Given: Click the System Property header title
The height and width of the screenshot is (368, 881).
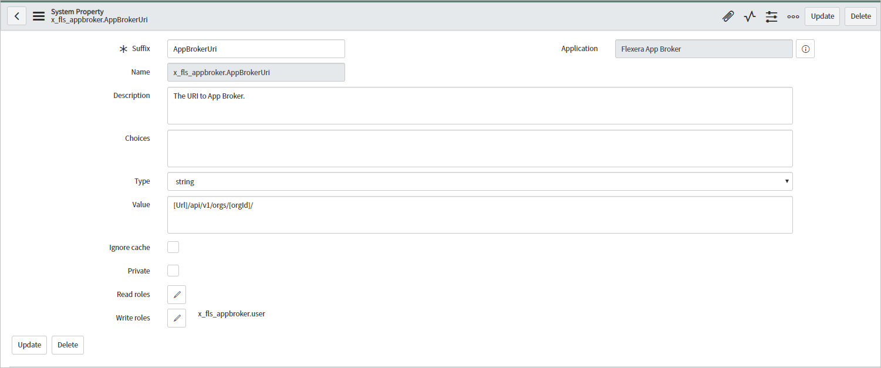Looking at the screenshot, I should click(77, 12).
